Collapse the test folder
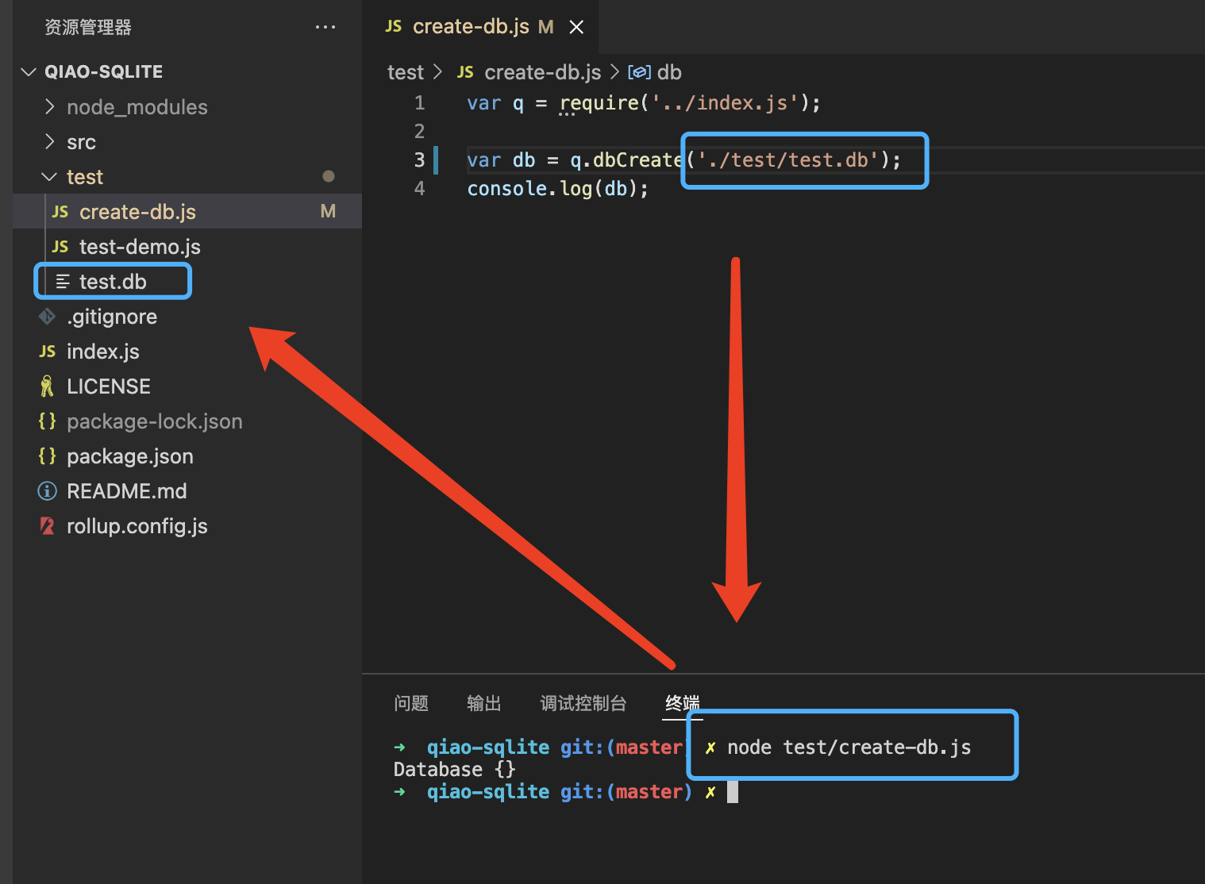Screen dimensions: 1205x884 coord(49,176)
